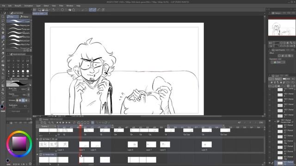Viewport: 296px width, 166px height.
Task: Open the File menu
Action: 4,6
